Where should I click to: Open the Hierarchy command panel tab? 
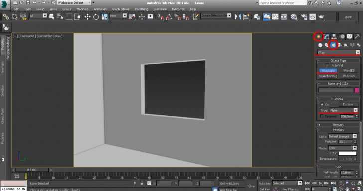click(x=334, y=36)
